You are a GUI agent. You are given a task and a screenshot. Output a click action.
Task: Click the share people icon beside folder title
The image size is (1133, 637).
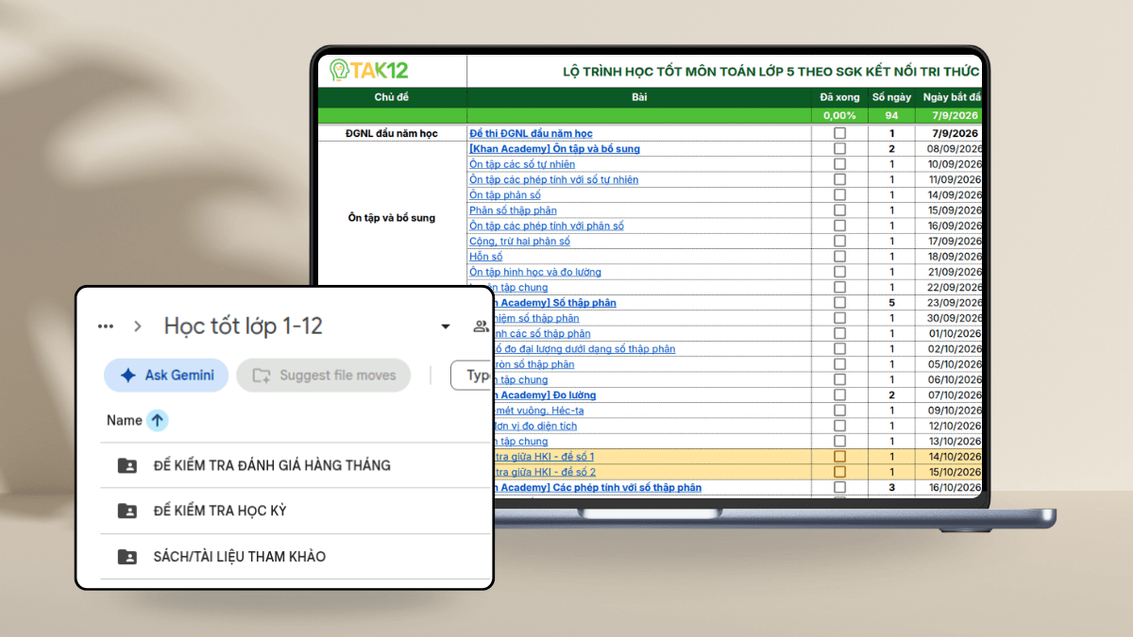[482, 327]
